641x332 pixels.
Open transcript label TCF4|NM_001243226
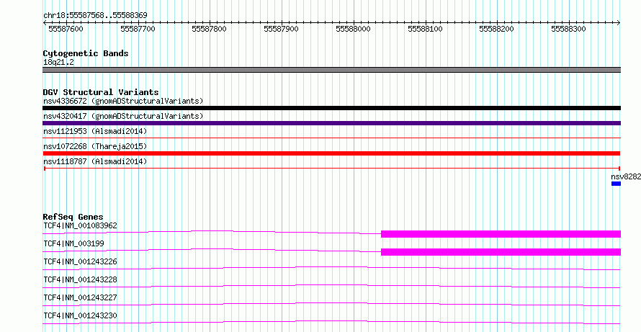(80, 261)
